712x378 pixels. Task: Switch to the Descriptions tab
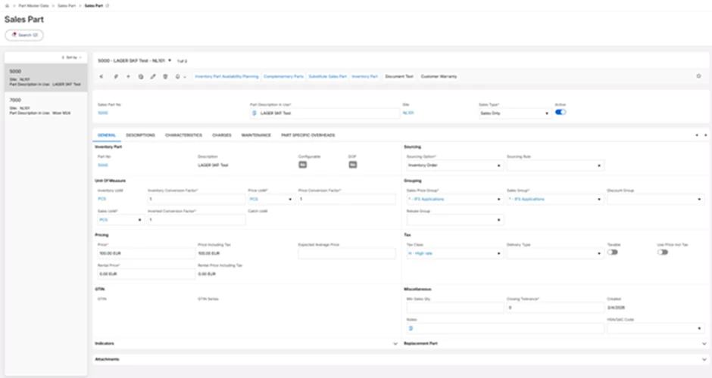pyautogui.click(x=140, y=135)
